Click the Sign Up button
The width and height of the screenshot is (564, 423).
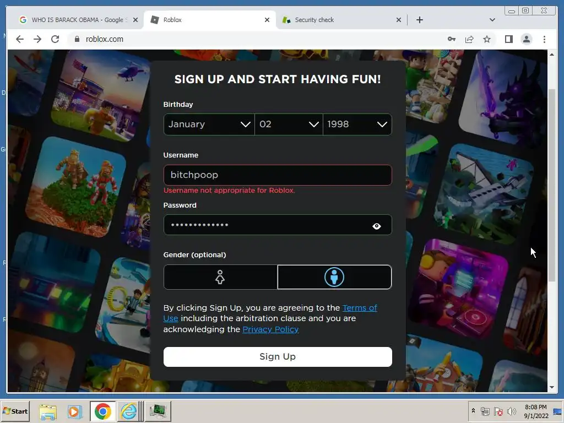point(278,357)
